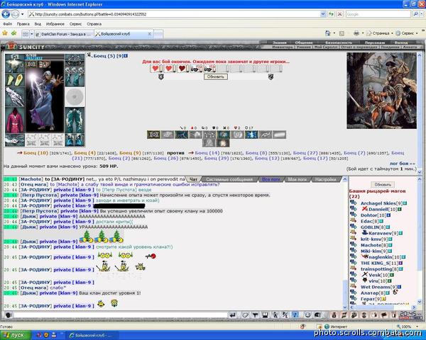Click the left shield emblem under the scroll slots
Viewport: 426px width, 340px height.
161,77
